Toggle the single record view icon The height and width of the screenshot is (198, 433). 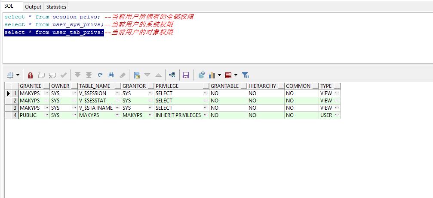tap(137, 75)
